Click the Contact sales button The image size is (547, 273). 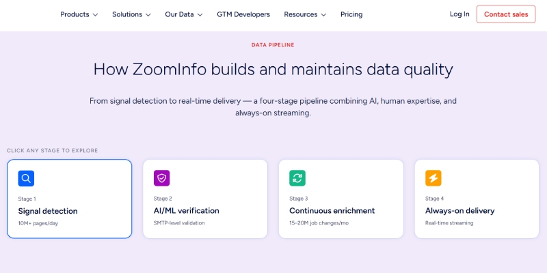[x=506, y=14]
